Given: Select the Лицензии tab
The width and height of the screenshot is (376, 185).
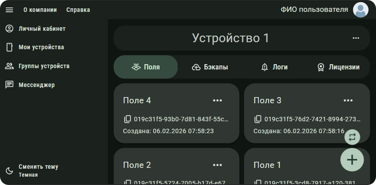Looking at the screenshot, I should pos(338,67).
